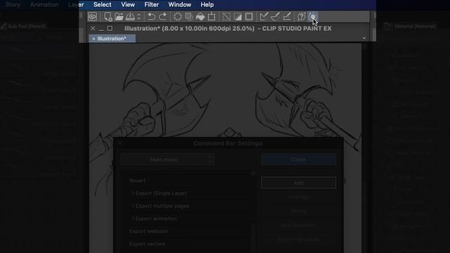
Task: Click Clear Outside Selection icon
Action: [x=189, y=17]
